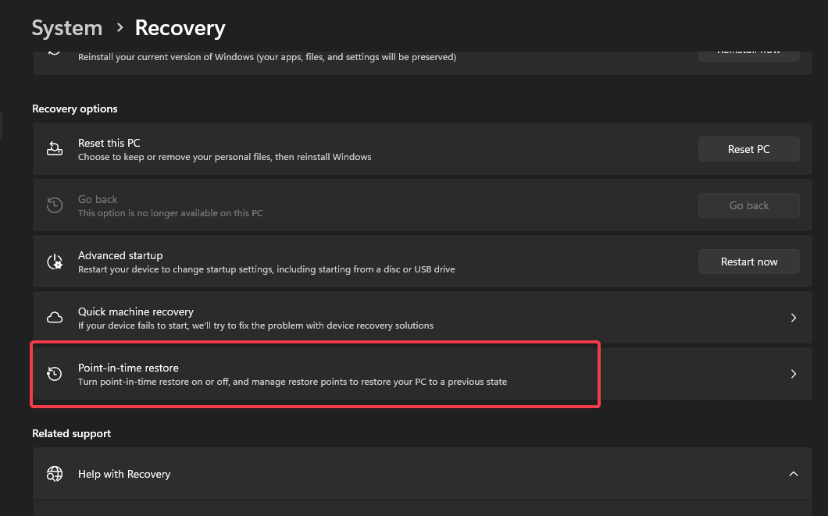Screen dimensions: 828x516
Task: Open Point-in-time restore using its right chevron
Action: (x=793, y=374)
